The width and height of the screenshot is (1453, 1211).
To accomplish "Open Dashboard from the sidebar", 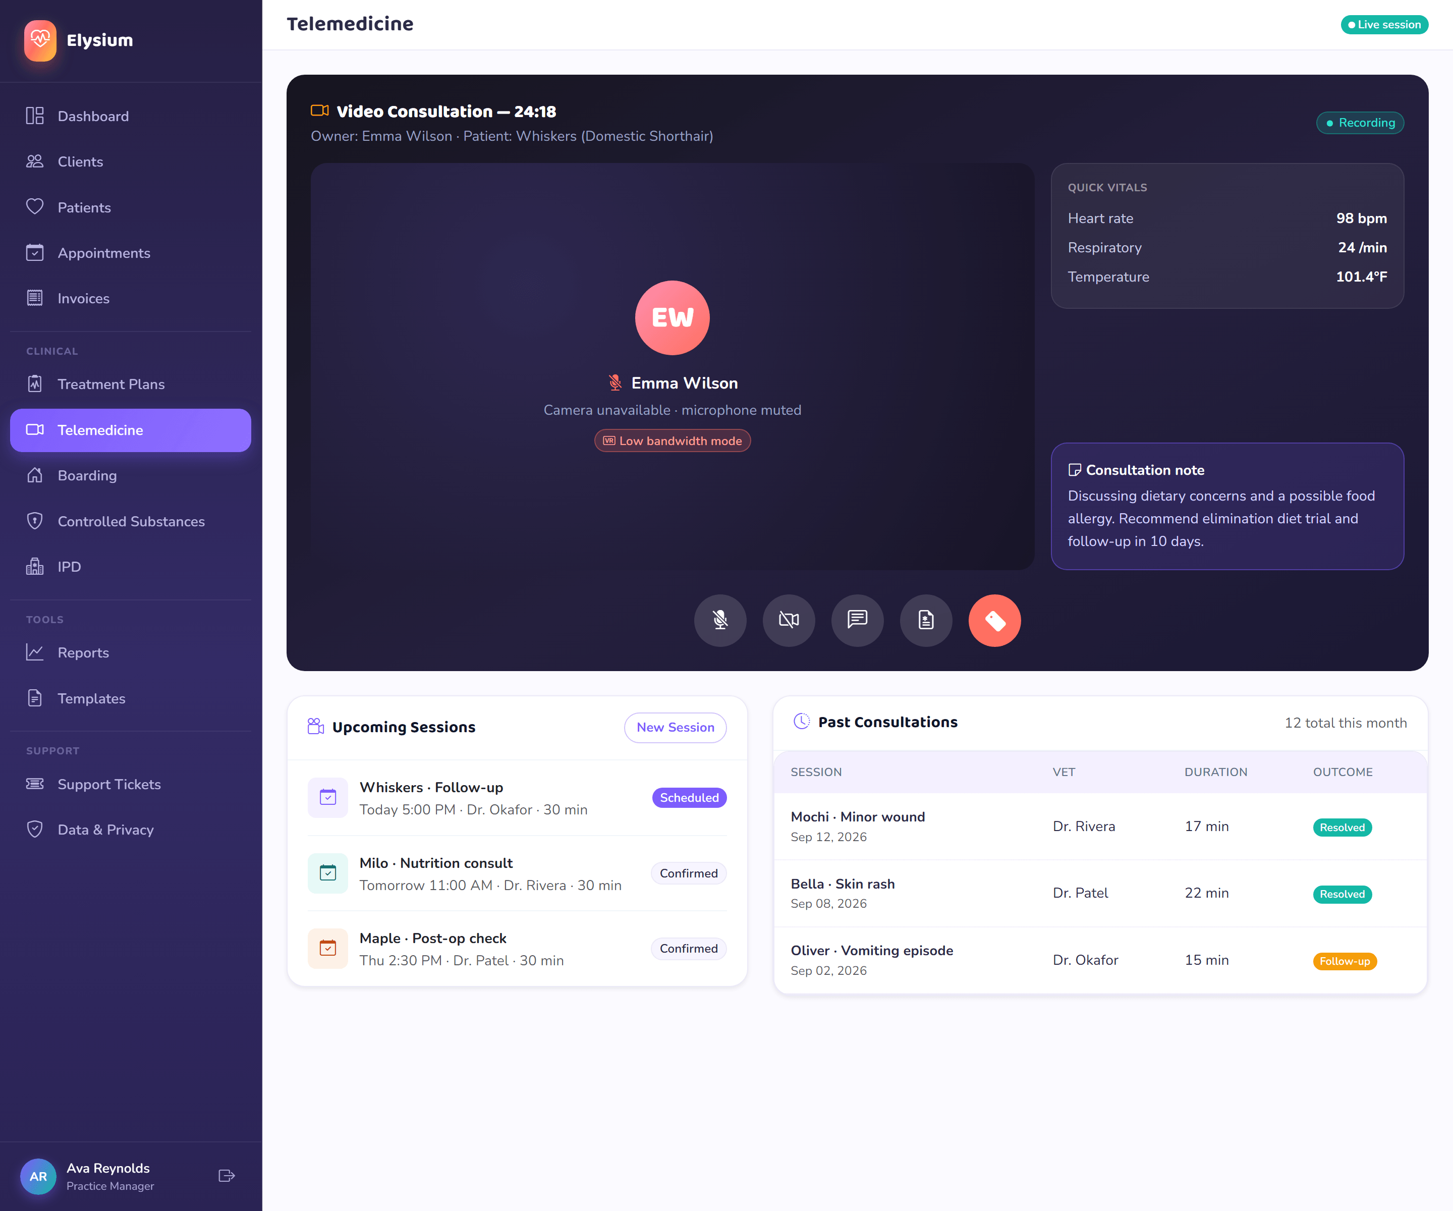I will coord(131,116).
